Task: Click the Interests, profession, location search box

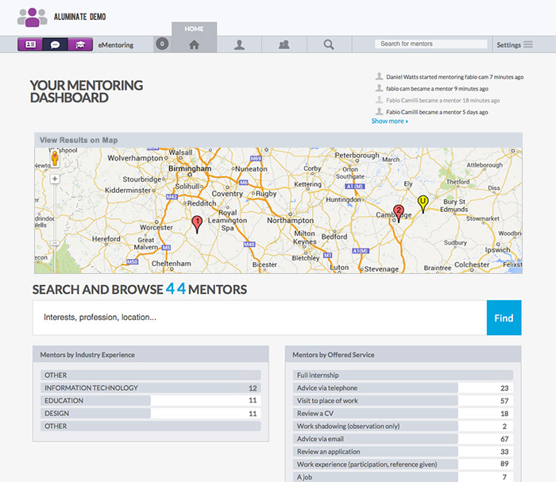Action: pos(260,318)
